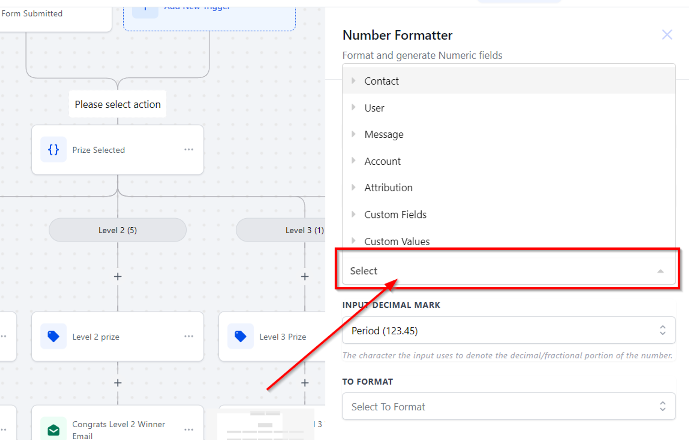The image size is (689, 440).
Task: Close the Number Formatter panel
Action: point(667,35)
